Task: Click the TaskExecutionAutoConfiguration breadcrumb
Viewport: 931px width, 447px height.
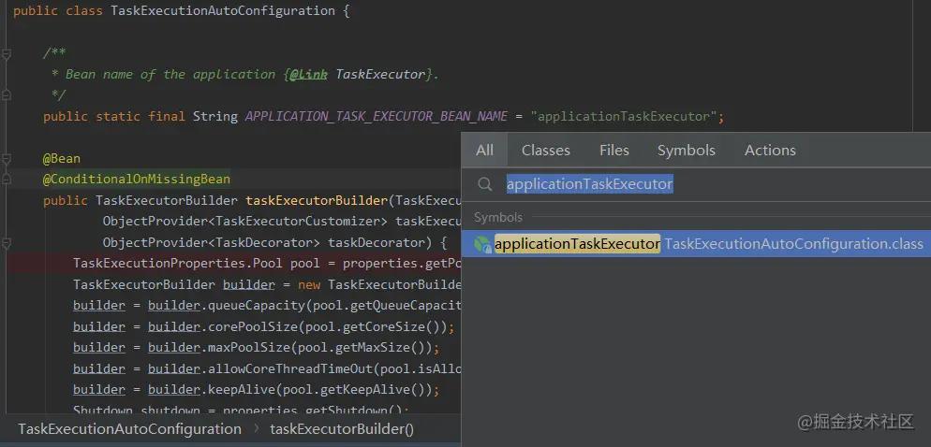Action: [x=129, y=429]
